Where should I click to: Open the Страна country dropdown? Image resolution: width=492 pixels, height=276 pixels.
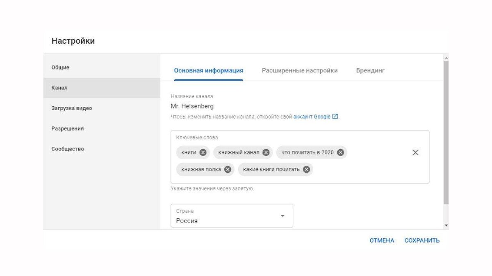tap(232, 216)
